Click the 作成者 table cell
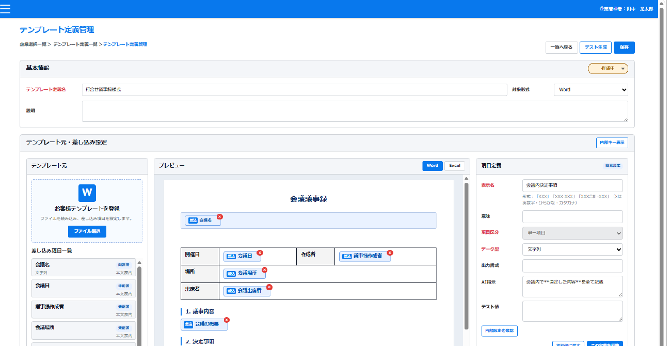Viewport: 671px width, 346px height. pos(315,256)
